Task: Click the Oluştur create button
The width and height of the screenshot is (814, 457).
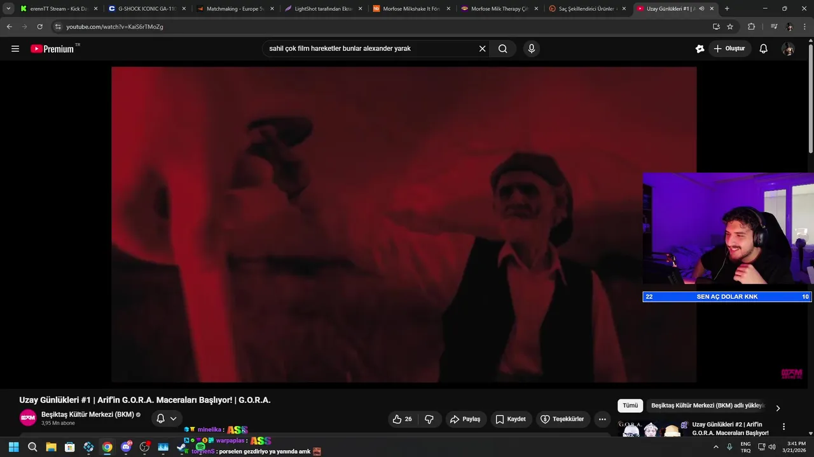Action: [729, 49]
